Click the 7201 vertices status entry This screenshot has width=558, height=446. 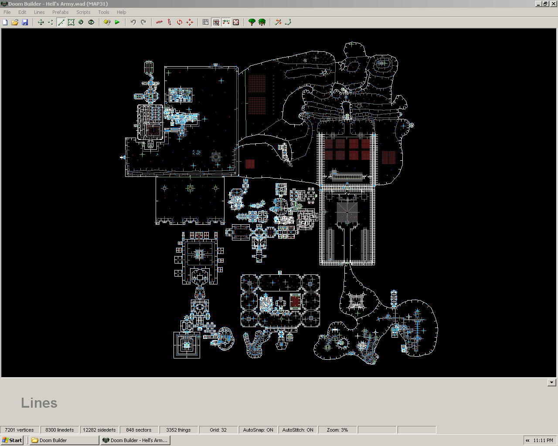click(20, 430)
